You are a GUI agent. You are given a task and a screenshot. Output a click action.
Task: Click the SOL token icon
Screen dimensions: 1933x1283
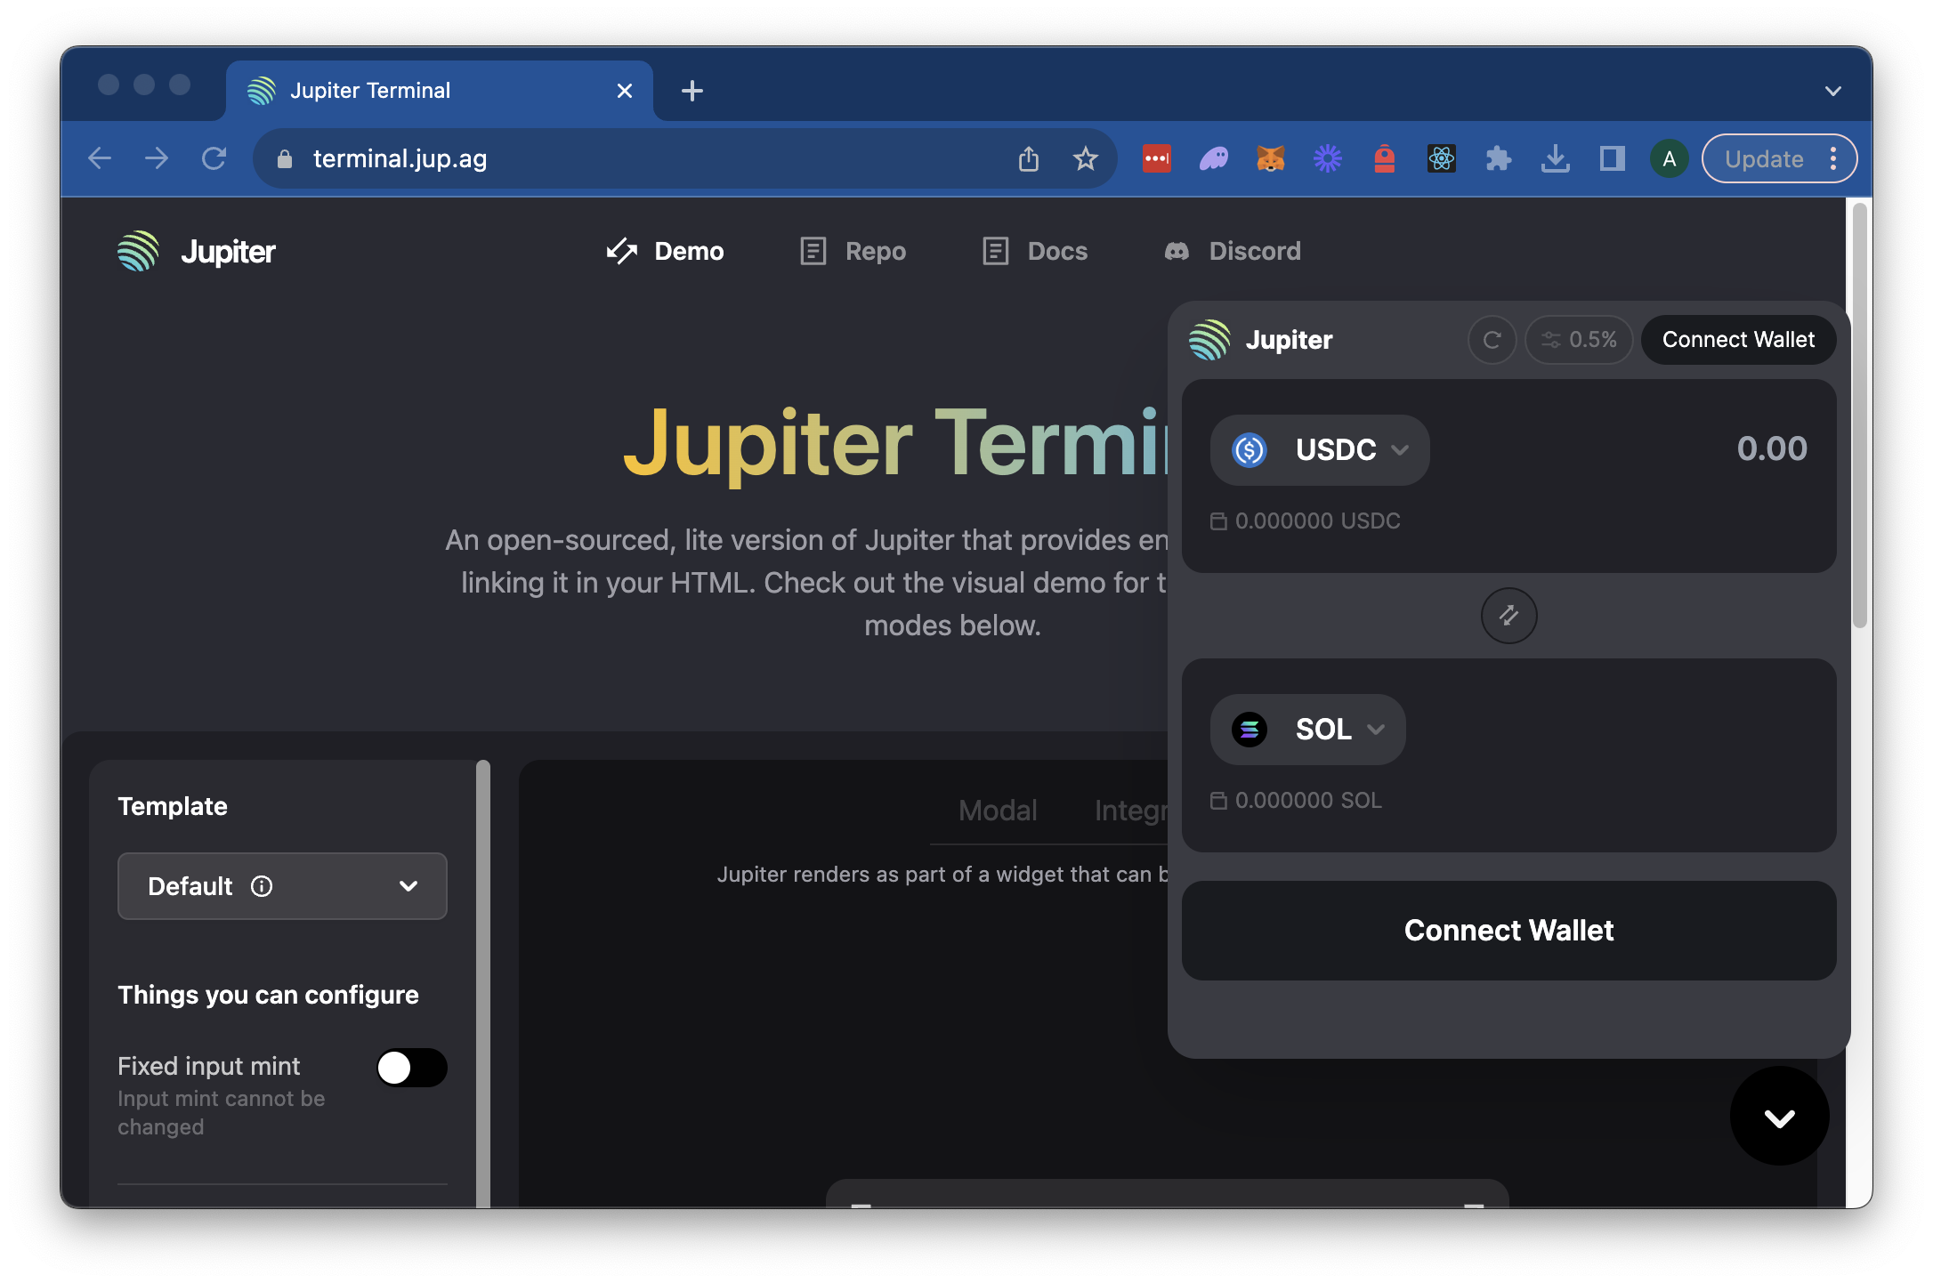coord(1250,729)
